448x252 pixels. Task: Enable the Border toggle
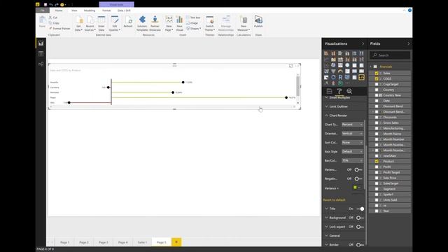pyautogui.click(x=360, y=245)
